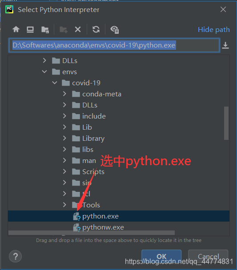
Task: Click the vertical scrollbar thumb
Action: click(226, 123)
